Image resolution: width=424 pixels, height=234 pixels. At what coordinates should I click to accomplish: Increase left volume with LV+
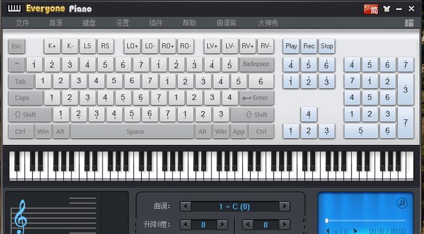[212, 46]
